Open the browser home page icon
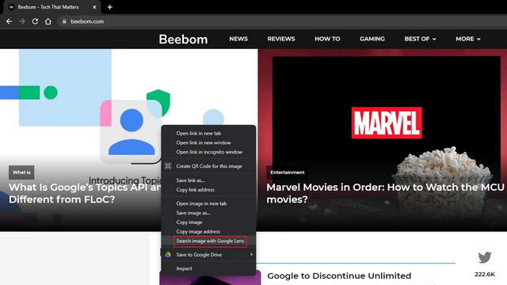The image size is (507, 285). coord(48,21)
